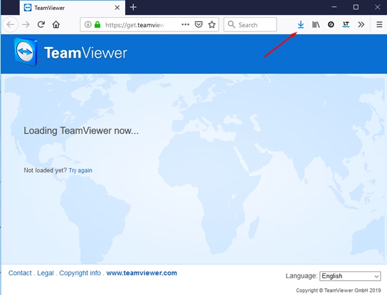Click the address bar URL
Image resolution: width=387 pixels, height=295 pixels.
135,25
